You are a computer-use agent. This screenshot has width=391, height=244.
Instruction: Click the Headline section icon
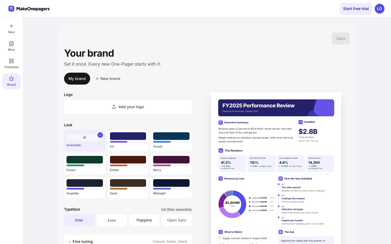[301, 122]
